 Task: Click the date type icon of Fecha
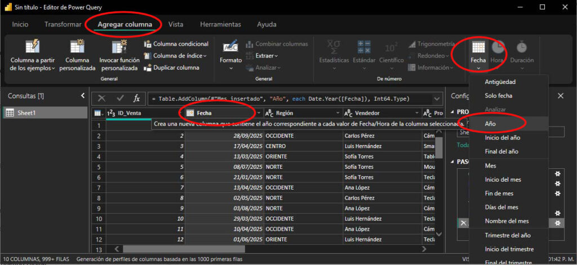tap(190, 113)
